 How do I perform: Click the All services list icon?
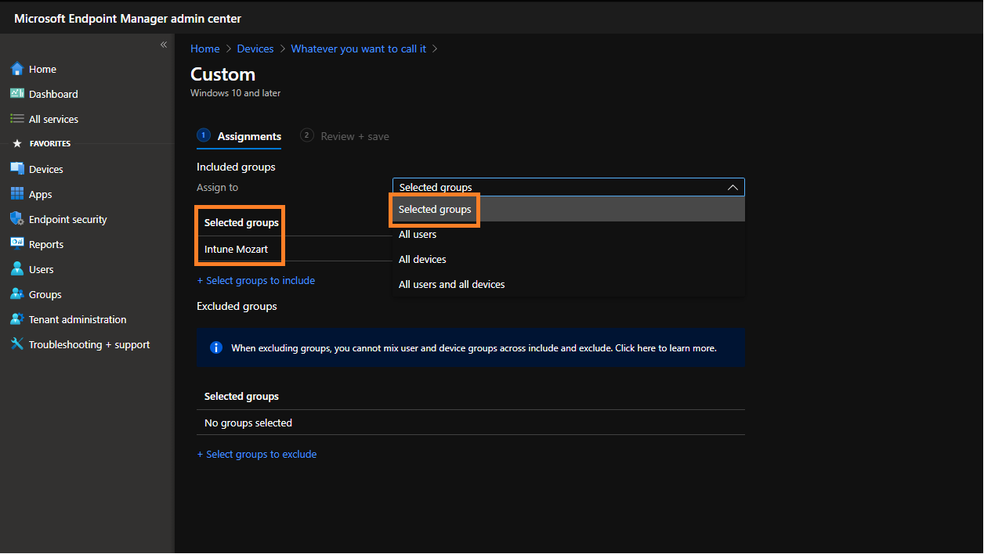(x=17, y=119)
